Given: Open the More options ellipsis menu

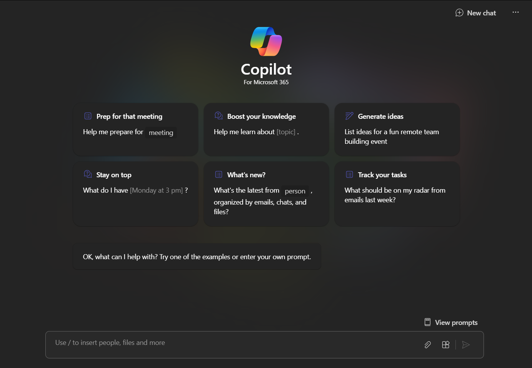Looking at the screenshot, I should coord(515,12).
